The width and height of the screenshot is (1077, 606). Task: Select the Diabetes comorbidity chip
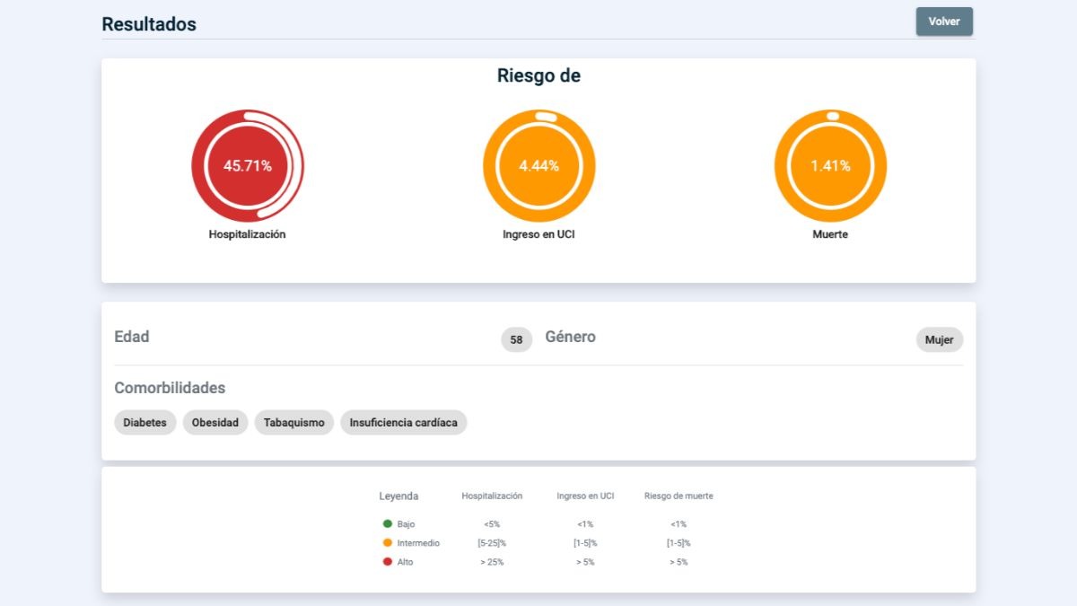[144, 423]
